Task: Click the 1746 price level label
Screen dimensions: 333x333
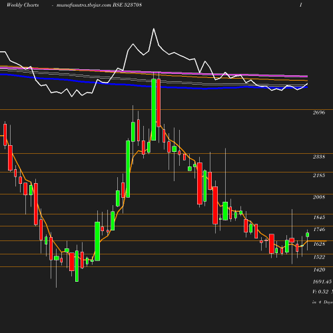Action: 319,229
